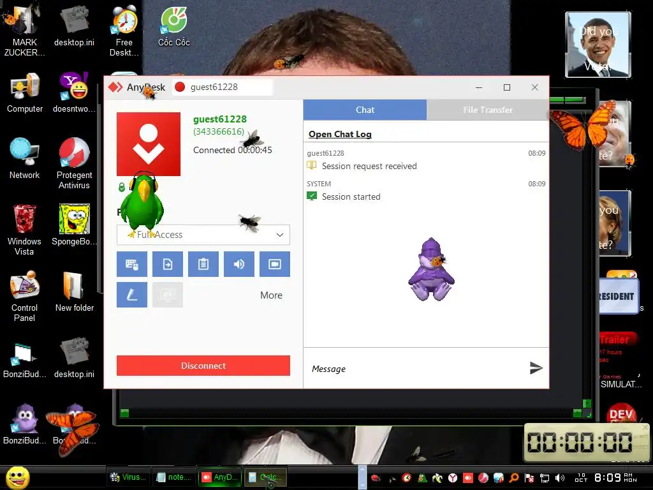This screenshot has height=490, width=653.
Task: Open the Yahoo doesntwo desktop icon
Action: coord(74,93)
